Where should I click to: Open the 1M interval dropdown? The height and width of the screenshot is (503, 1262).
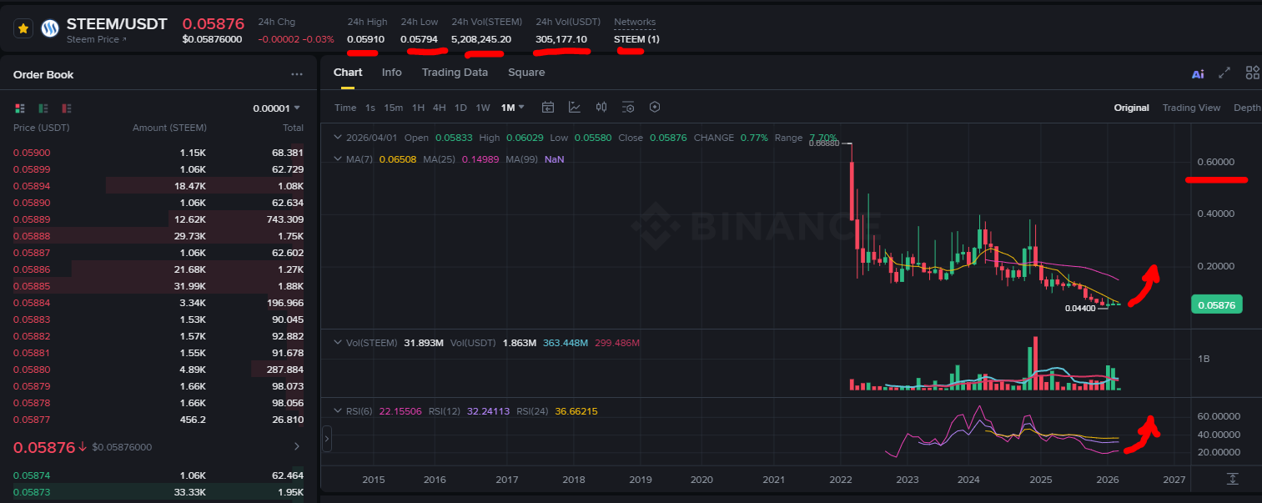[x=512, y=108]
